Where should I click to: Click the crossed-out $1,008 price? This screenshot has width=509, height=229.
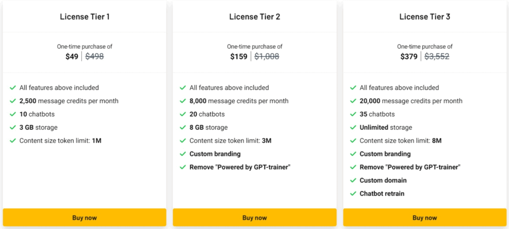(x=267, y=57)
